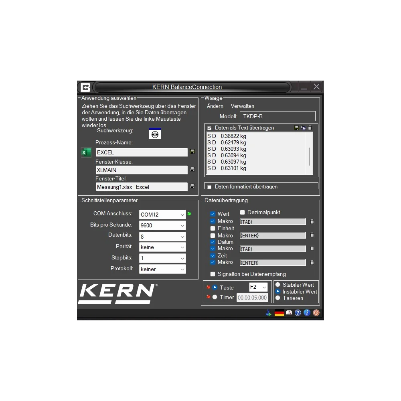Enable Signalton bei Datenempfang
The height and width of the screenshot is (401, 401).
point(213,274)
